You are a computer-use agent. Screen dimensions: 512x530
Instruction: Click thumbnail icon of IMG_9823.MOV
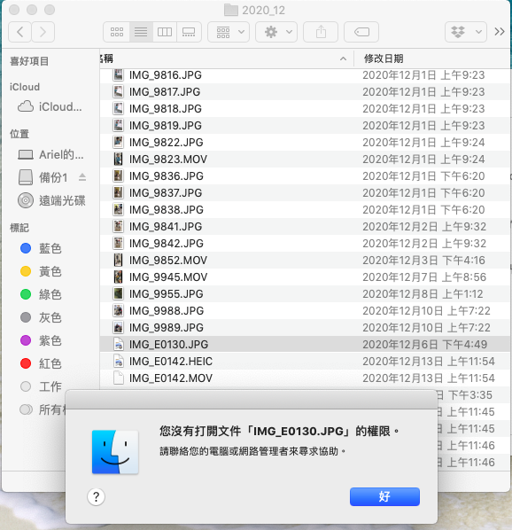click(118, 159)
